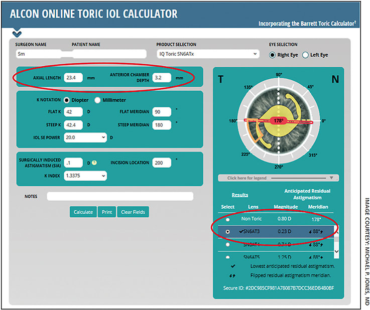Click the Calculate button
The height and width of the screenshot is (310, 370).
click(x=83, y=212)
